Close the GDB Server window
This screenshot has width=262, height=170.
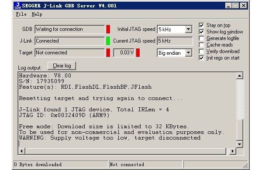tap(244, 6)
